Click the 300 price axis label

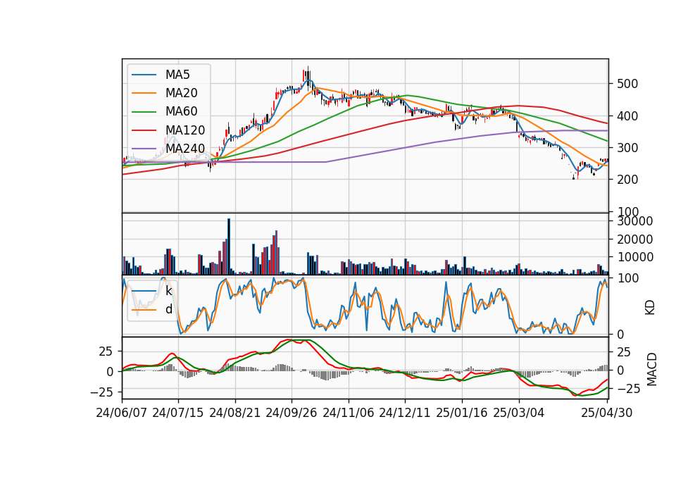pyautogui.click(x=627, y=148)
